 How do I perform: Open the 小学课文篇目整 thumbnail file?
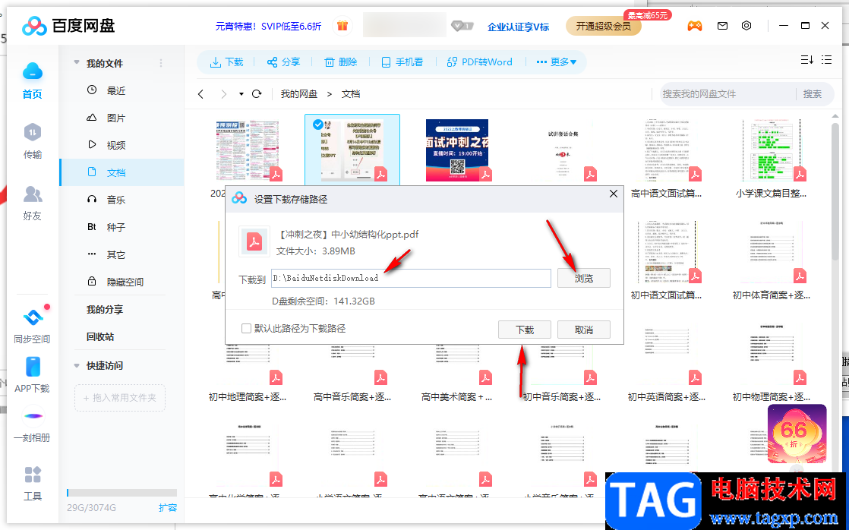pos(771,150)
